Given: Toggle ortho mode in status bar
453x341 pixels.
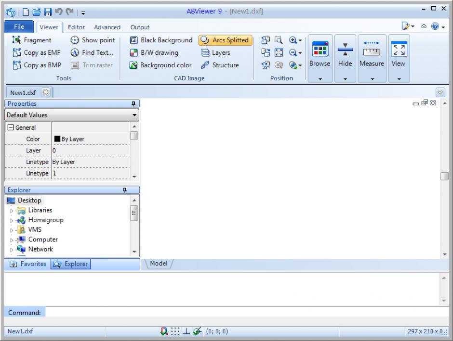Looking at the screenshot, I should click(x=186, y=331).
